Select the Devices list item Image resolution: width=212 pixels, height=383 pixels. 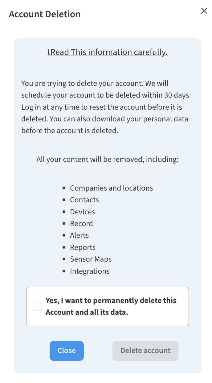coord(83,212)
